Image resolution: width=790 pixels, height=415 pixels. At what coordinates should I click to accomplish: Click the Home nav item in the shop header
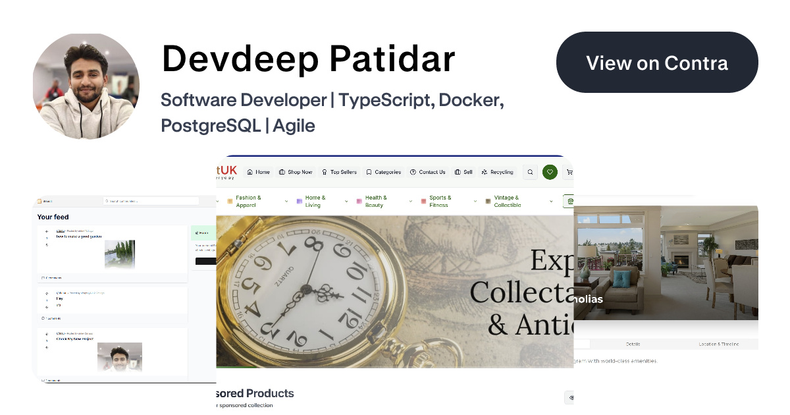point(259,172)
